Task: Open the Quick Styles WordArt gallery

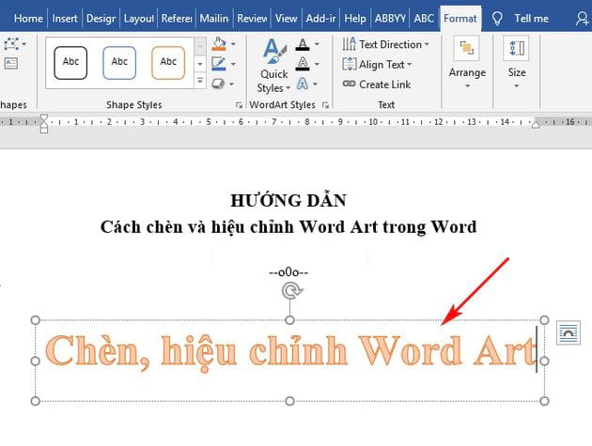Action: [274, 66]
